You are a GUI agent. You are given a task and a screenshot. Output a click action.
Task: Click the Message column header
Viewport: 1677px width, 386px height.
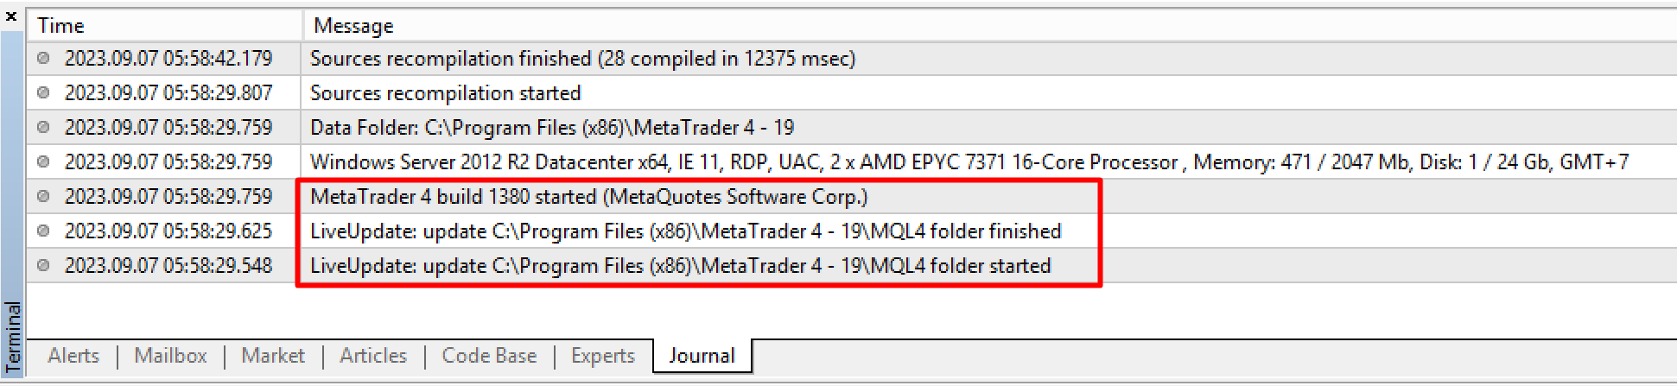coord(989,26)
